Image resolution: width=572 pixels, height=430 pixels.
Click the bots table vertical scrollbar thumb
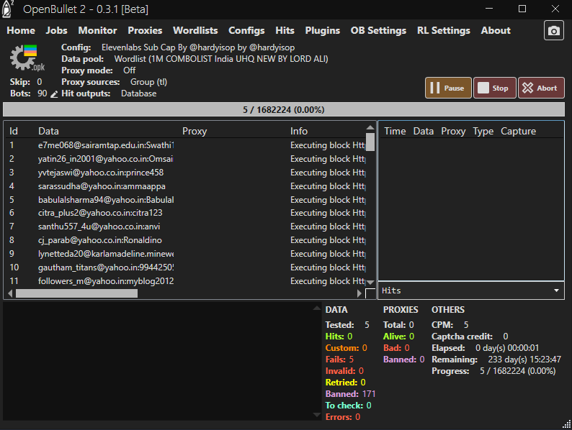pyautogui.click(x=370, y=142)
